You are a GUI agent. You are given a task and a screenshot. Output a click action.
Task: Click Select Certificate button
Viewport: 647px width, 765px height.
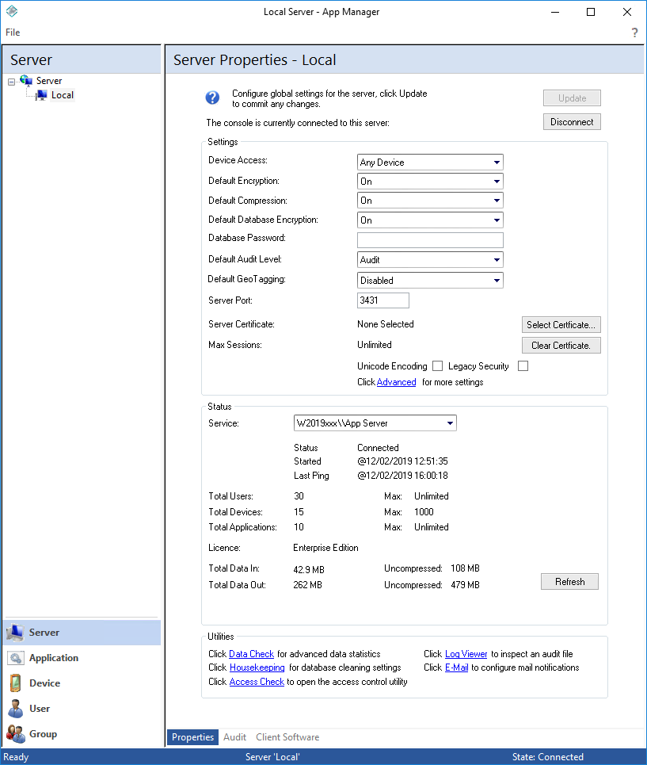[x=561, y=324]
